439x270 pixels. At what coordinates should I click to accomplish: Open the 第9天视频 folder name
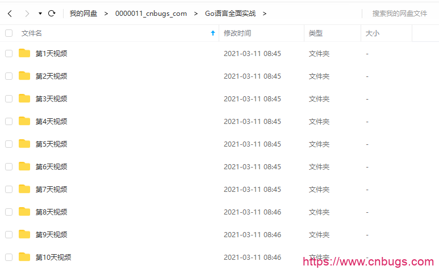tap(52, 234)
